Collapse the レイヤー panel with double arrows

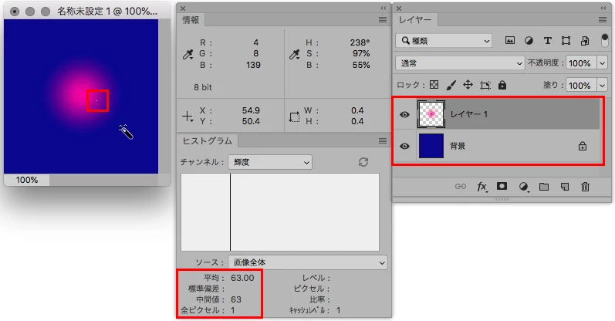pyautogui.click(x=603, y=8)
